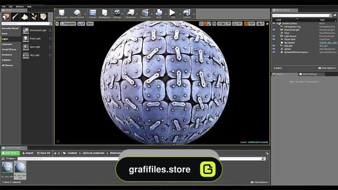Viewport: 338px width, 190px height.
Task: Click the Blueprints toolbar icon
Action: click(x=131, y=13)
